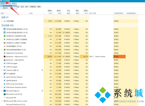
Task: Expand the KMS Server Emulator Service row
Action: (x=2, y=87)
